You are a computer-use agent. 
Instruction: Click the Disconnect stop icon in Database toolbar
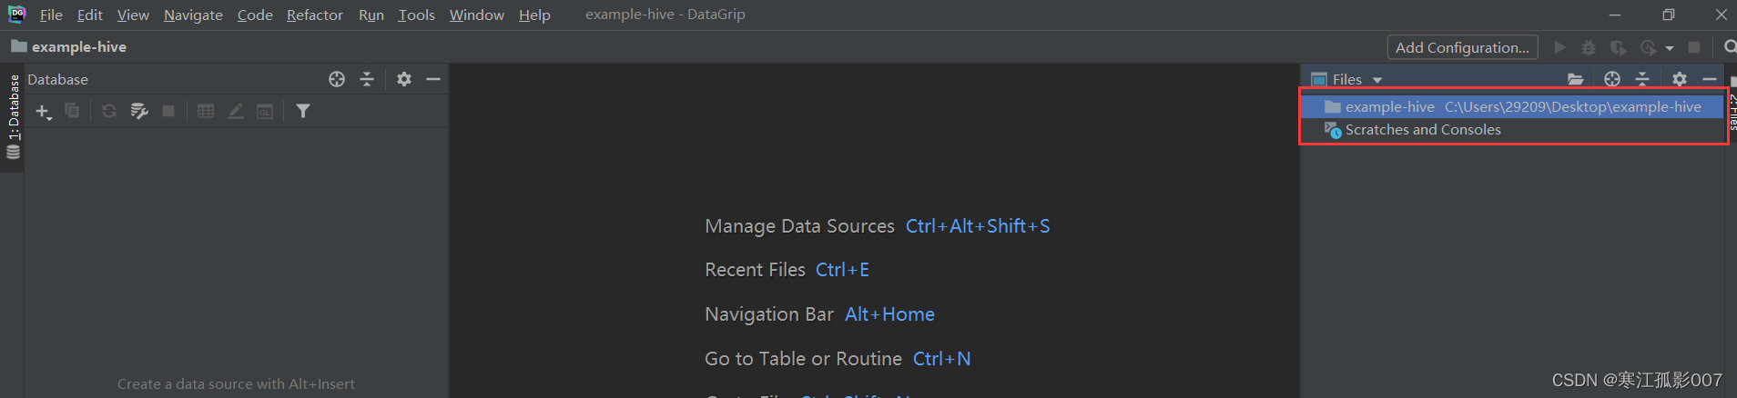pos(168,111)
